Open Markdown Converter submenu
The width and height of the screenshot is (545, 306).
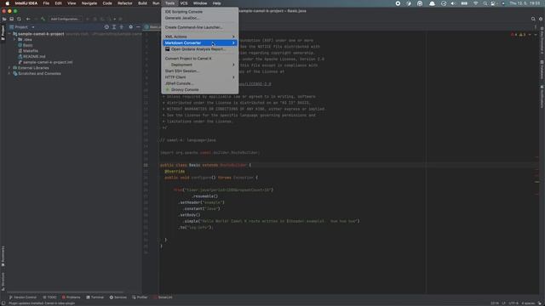(200, 42)
